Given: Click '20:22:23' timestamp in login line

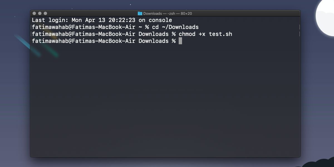Looking at the screenshot, I should point(122,20).
